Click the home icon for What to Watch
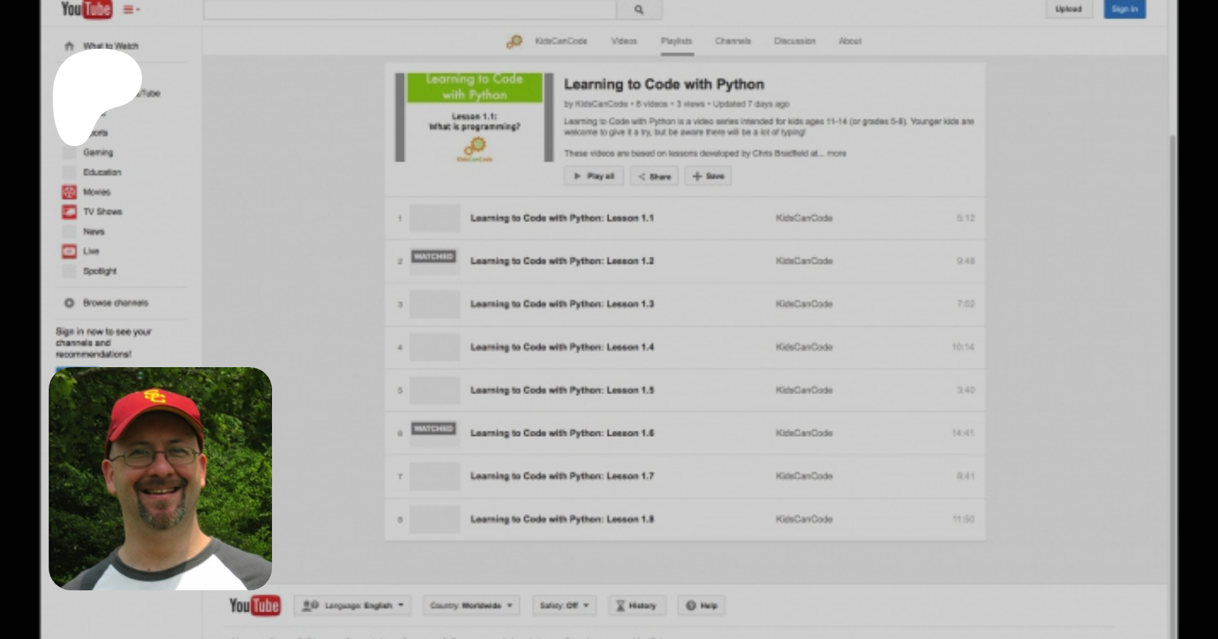This screenshot has width=1218, height=639. 69,46
